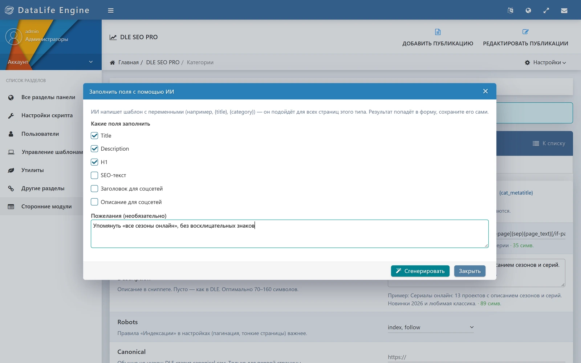Click the wrench script settings icon

tap(11, 115)
